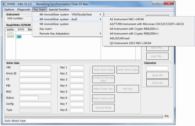Click START/STOP key data button
Image resolution: width=195 pixels, height=126 pixels.
[x=103, y=79]
